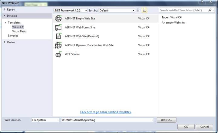The height and width of the screenshot is (133, 218).
Task: Open the Sort by Default dropdown
Action: pyautogui.click(x=117, y=10)
